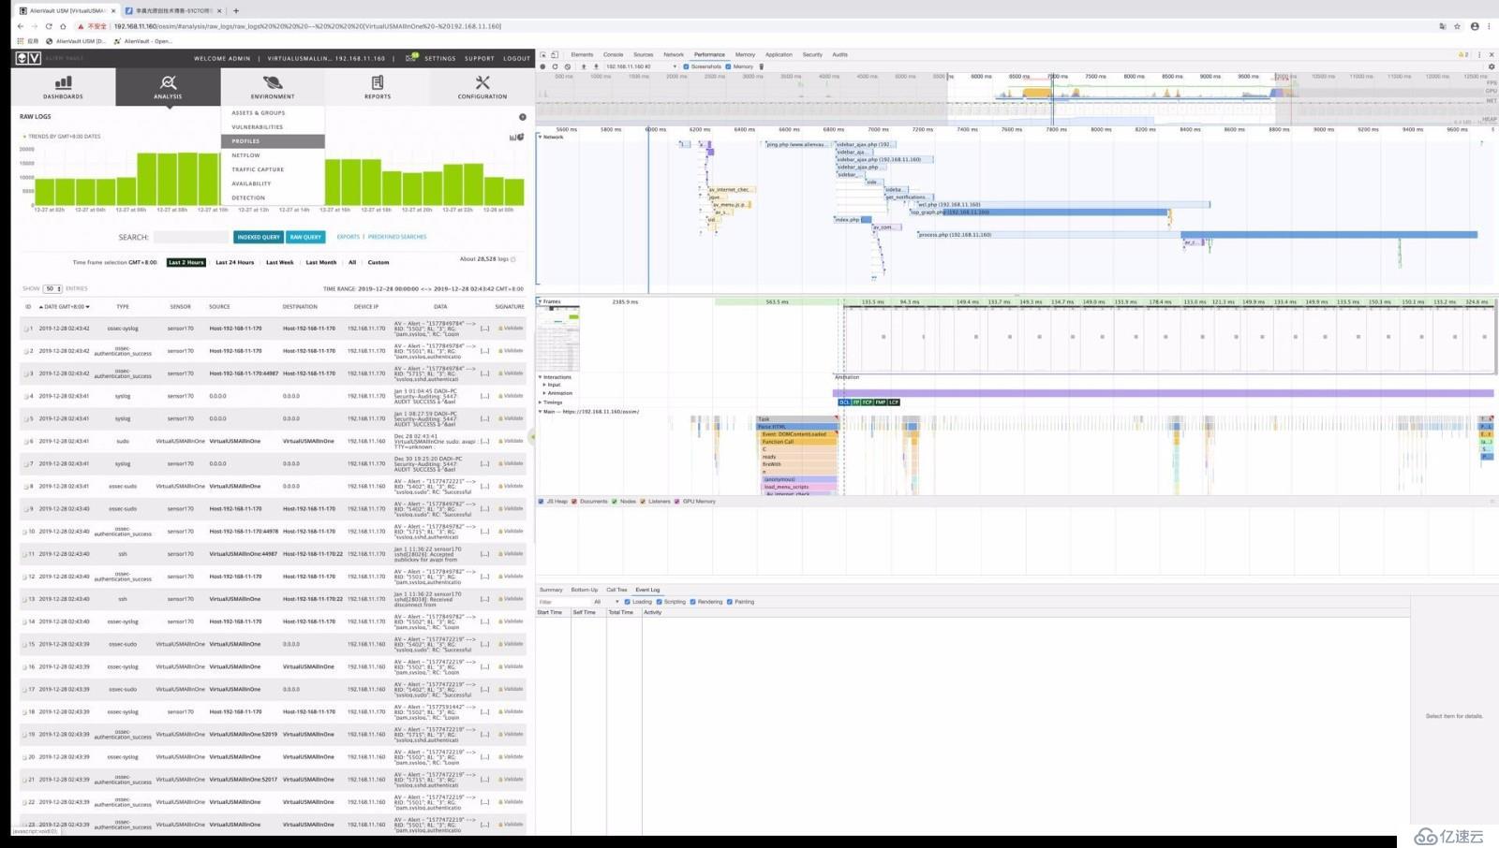Click the Logout link in the header

(x=516, y=58)
